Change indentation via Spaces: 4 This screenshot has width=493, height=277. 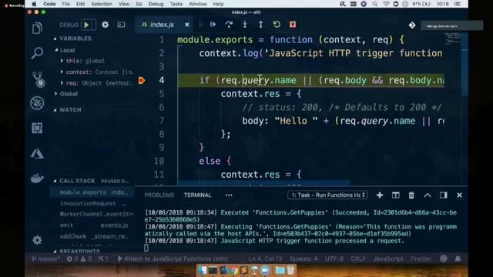click(x=304, y=259)
